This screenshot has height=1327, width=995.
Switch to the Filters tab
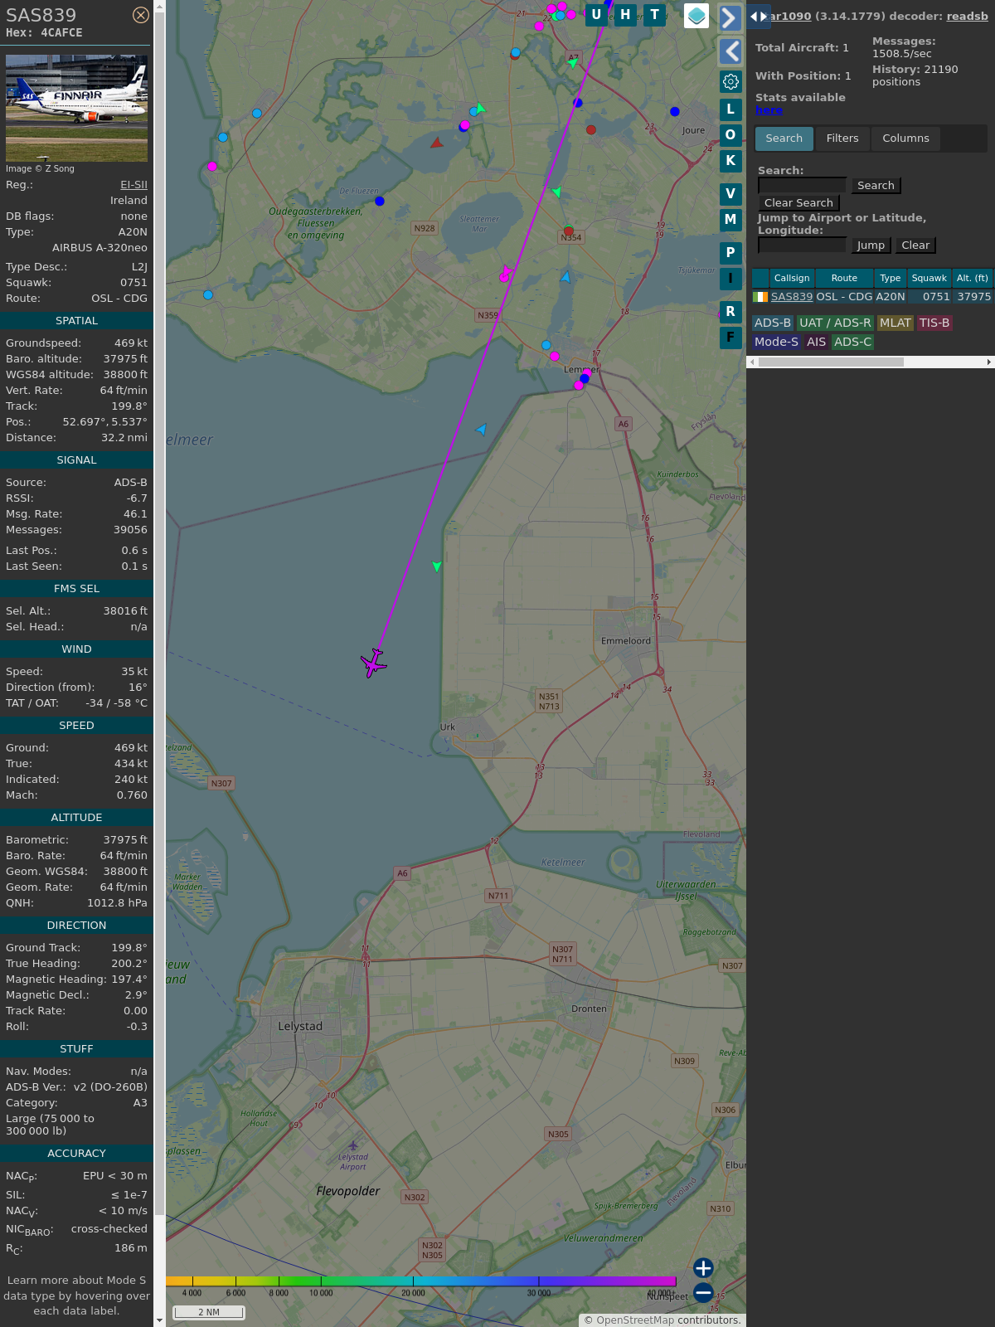click(x=842, y=139)
